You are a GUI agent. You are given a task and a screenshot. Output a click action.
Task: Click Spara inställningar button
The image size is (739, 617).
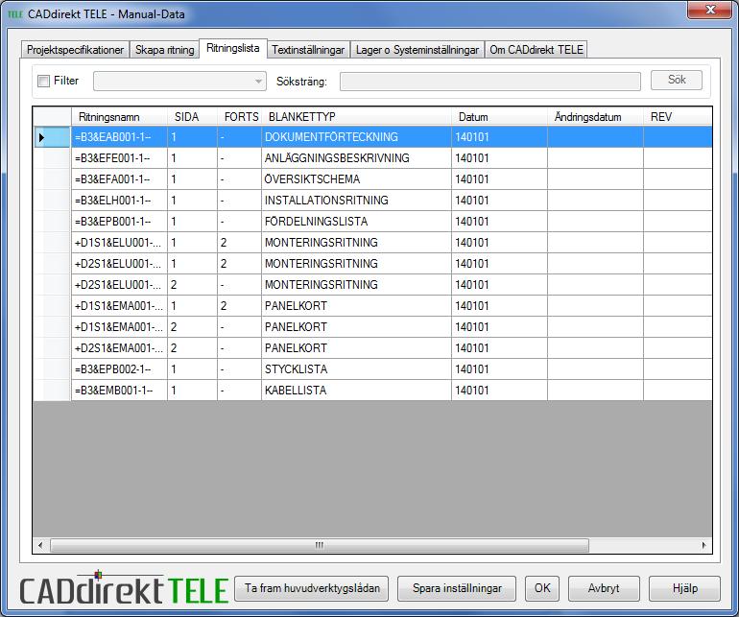coord(457,588)
